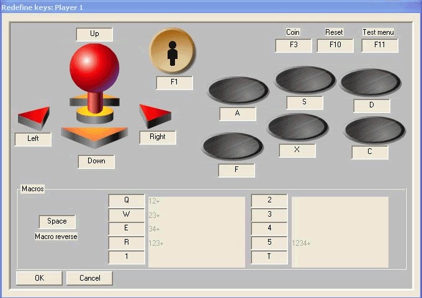Click the T macro key button
422x298 pixels.
269,258
